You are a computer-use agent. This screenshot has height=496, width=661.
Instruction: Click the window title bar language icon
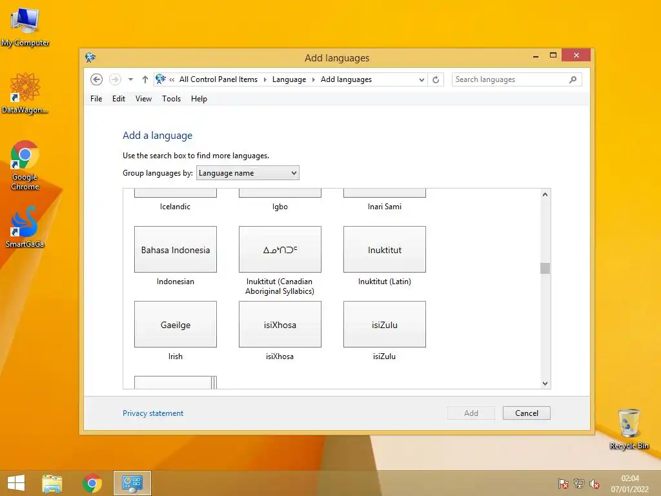pos(90,57)
